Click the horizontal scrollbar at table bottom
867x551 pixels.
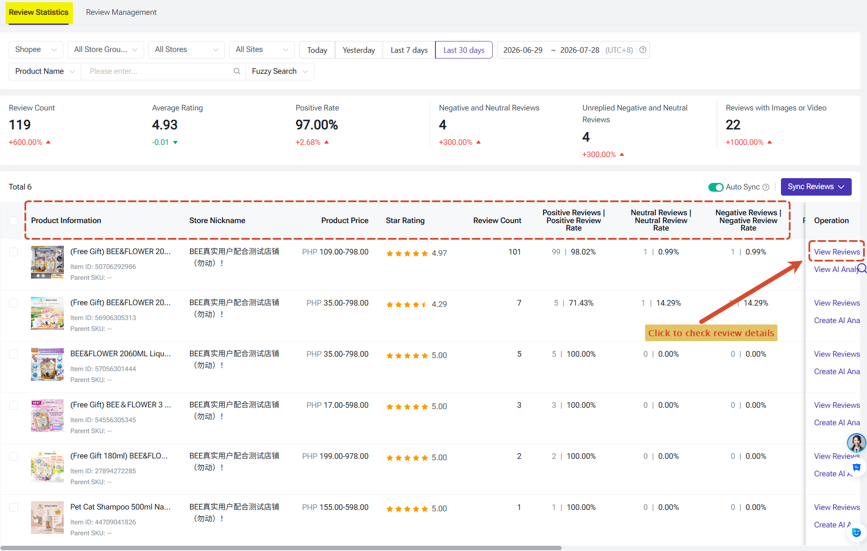281,548
